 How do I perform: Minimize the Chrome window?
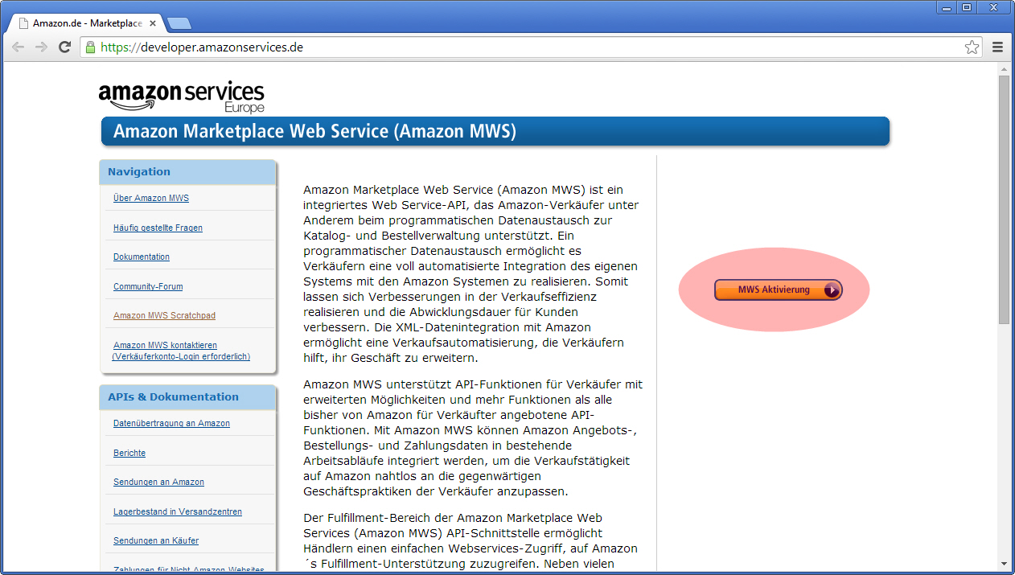click(x=946, y=7)
